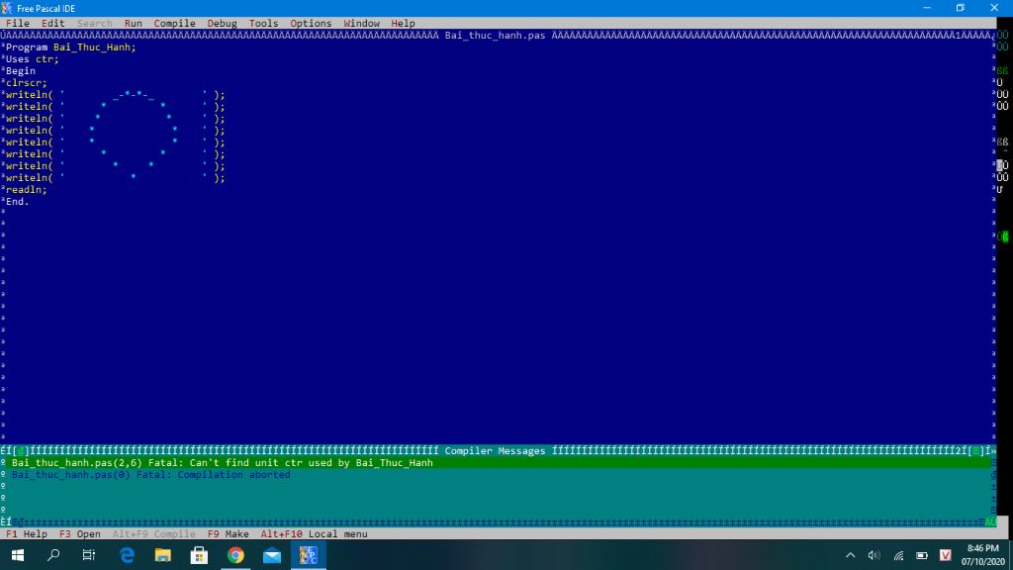This screenshot has width=1013, height=570.
Task: Click the 'Uses ctr;' code line
Action: [33, 58]
